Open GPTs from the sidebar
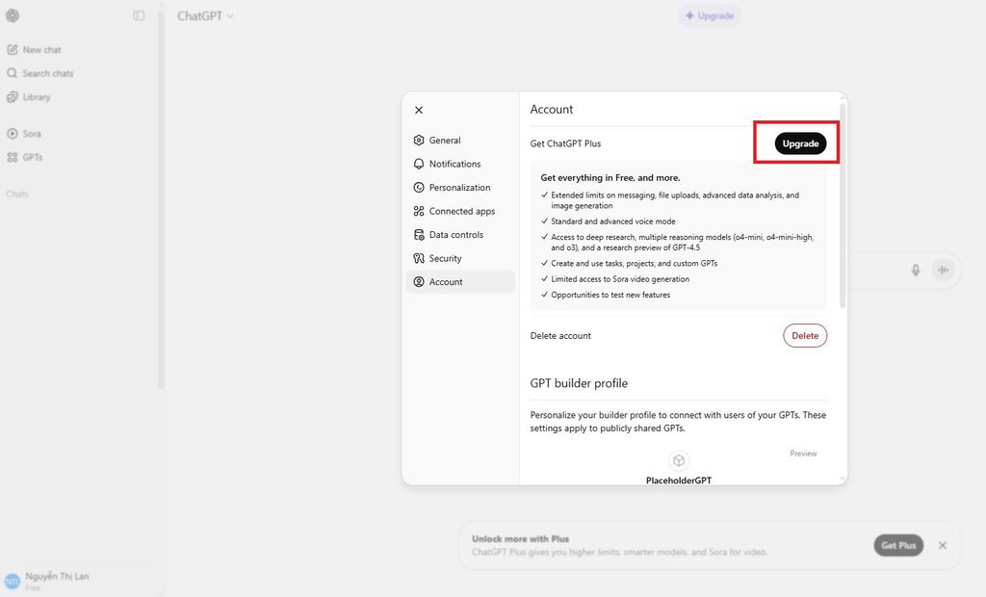The image size is (986, 597). (32, 157)
